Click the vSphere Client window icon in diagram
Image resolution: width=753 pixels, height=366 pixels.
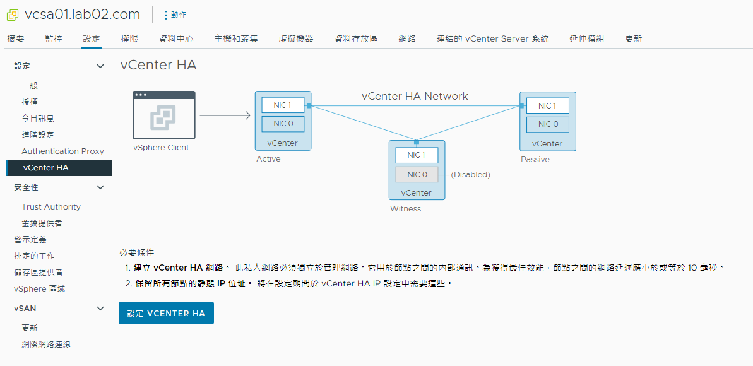tap(163, 115)
